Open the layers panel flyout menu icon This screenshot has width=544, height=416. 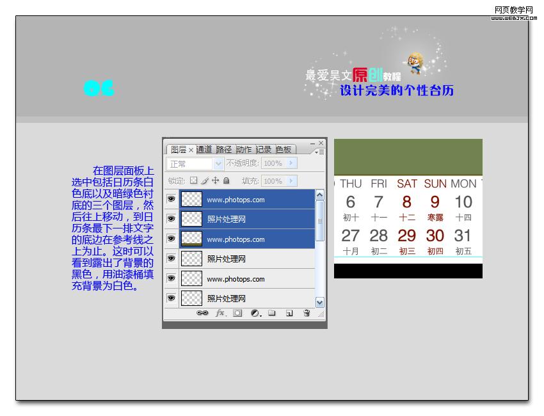pos(319,152)
